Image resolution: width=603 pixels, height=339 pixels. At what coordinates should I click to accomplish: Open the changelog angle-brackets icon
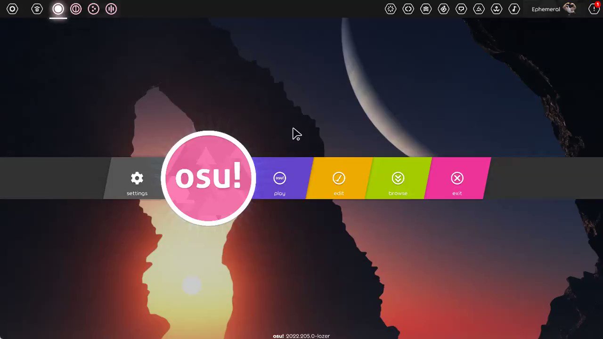[x=408, y=9]
